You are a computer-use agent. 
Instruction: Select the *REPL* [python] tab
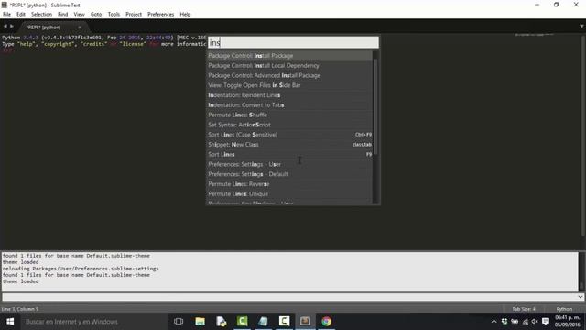pos(43,27)
